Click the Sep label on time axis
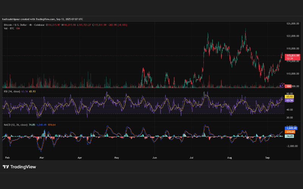This screenshot has height=189, width=303. coord(267,158)
